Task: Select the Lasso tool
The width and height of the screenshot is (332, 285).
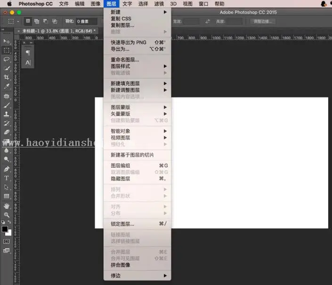Action: click(6, 59)
